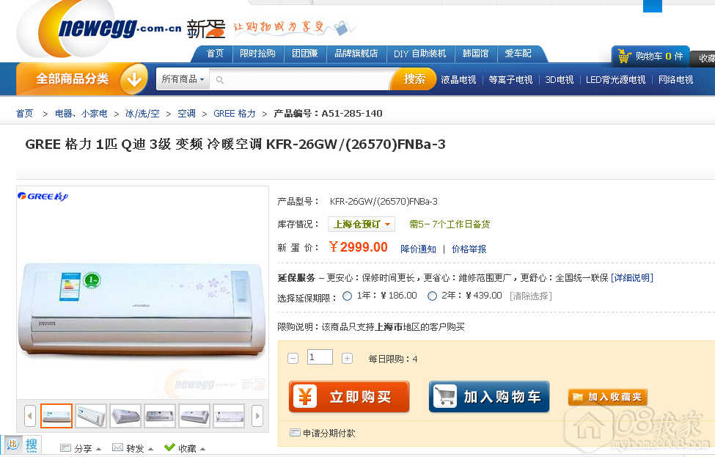This screenshot has width=715, height=457.
Task: Open the 限时抢购 navigation tab
Action: point(257,54)
